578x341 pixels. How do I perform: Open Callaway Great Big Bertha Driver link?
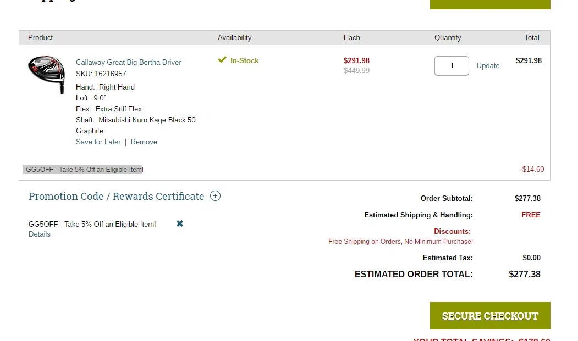(128, 62)
